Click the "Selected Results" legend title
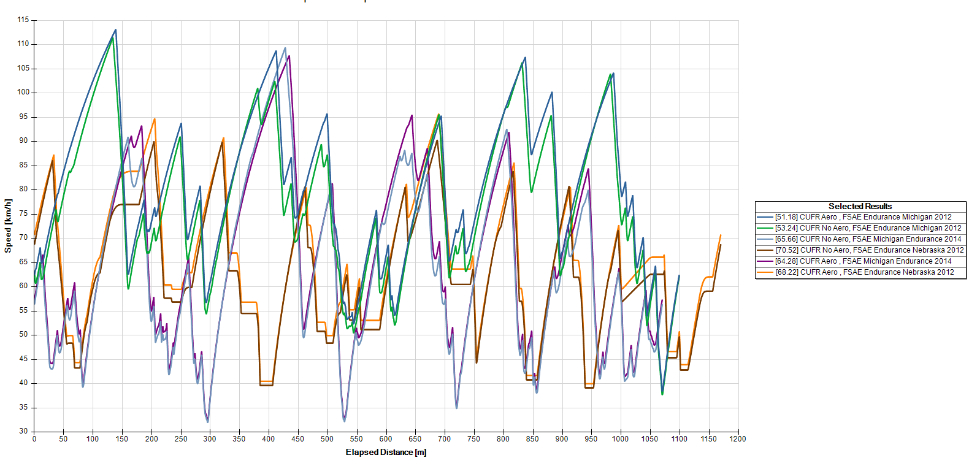Viewport: 969px width, 466px height. click(x=860, y=207)
